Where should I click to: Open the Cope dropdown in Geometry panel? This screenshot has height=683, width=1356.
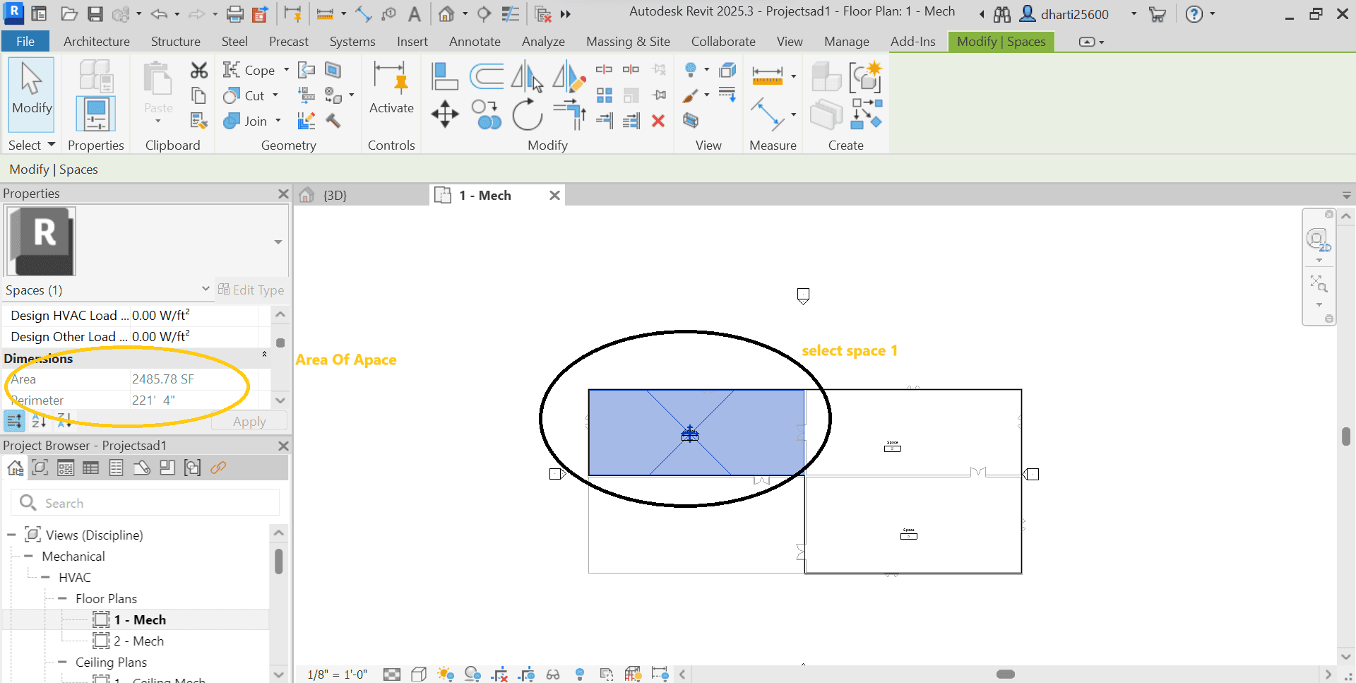click(286, 69)
